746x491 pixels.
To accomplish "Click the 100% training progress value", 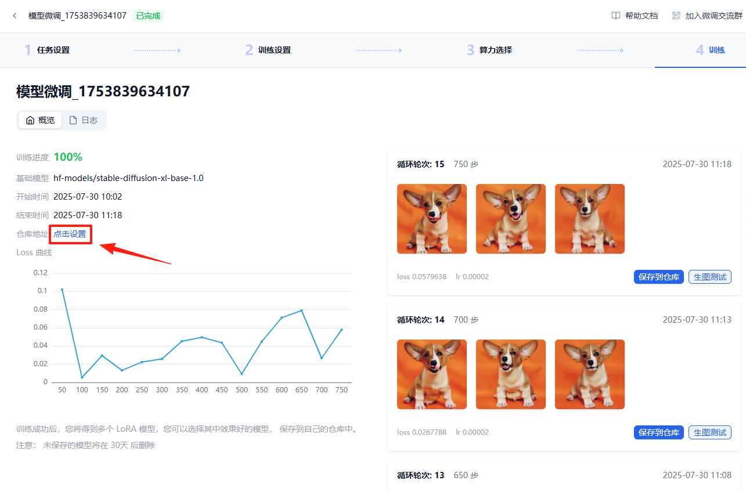I will tap(68, 157).
